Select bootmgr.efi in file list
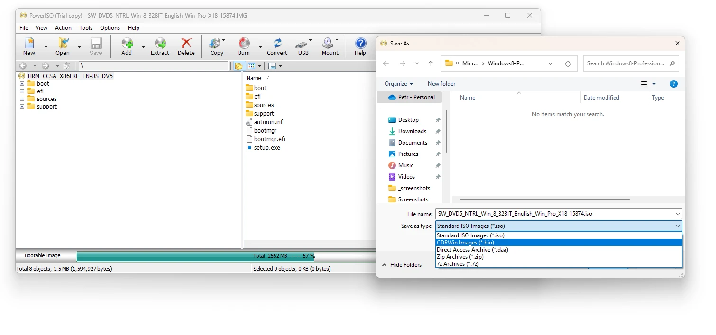716x335 pixels. point(266,139)
